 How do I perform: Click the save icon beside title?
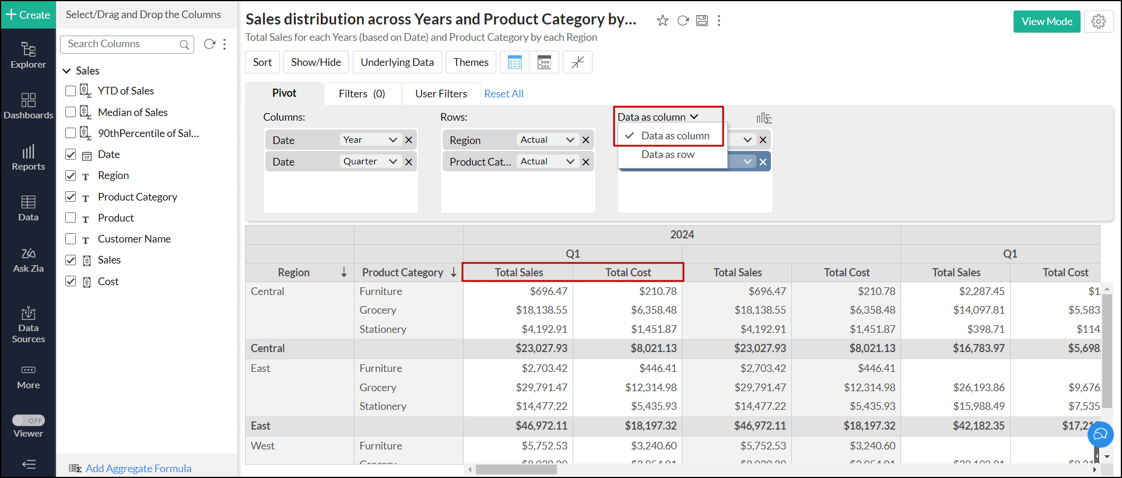coord(702,21)
